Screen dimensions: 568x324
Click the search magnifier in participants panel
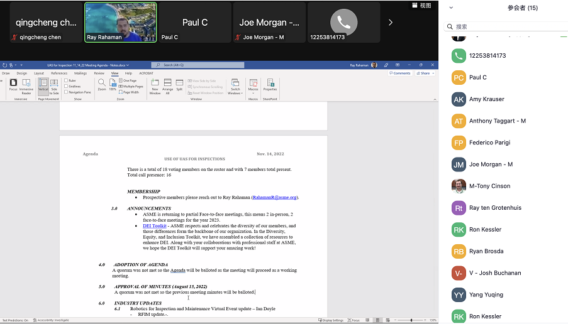coord(450,27)
